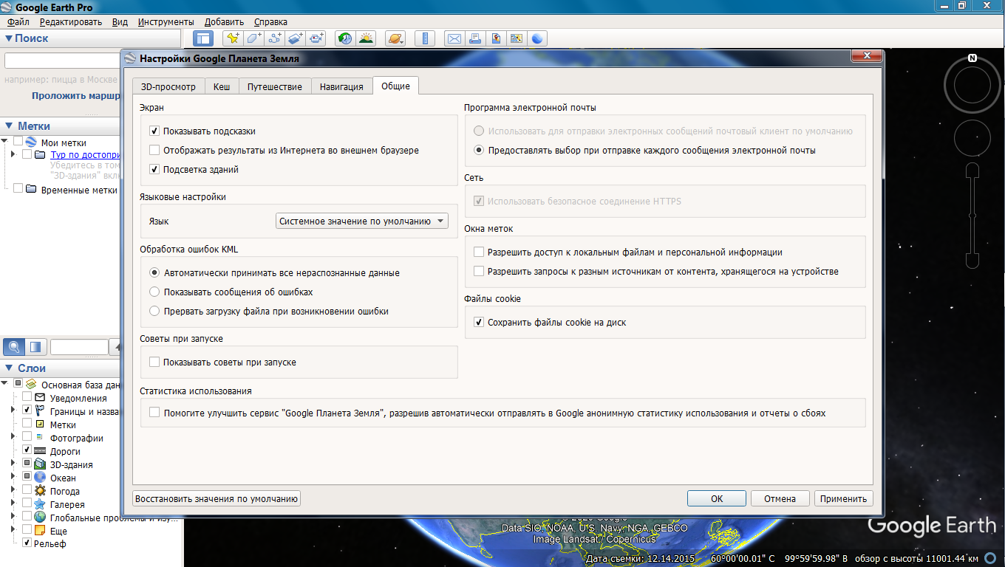
Task: Open Тур по достопримечательностям link in Метки
Action: (x=86, y=155)
